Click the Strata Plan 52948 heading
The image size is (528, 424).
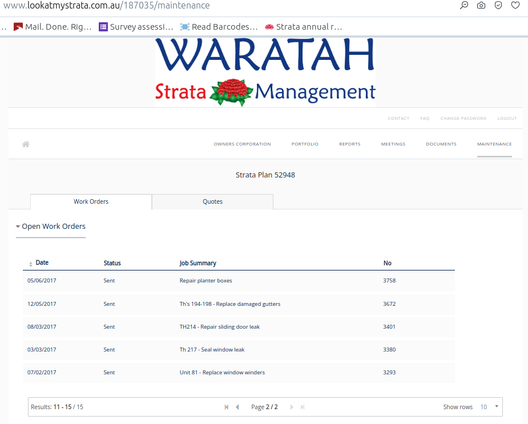265,175
